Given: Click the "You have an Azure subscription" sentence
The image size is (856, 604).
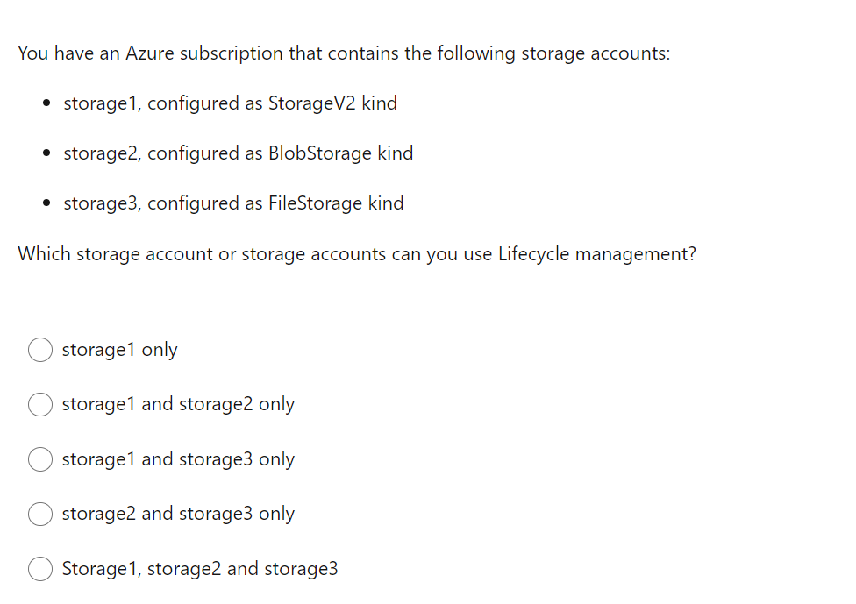Looking at the screenshot, I should (x=344, y=53).
